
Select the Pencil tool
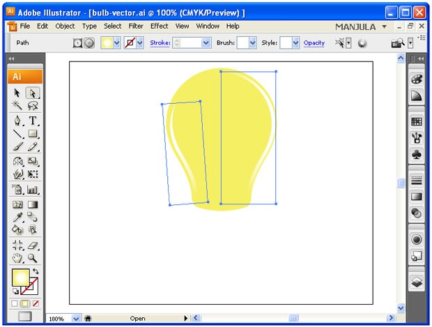33,146
